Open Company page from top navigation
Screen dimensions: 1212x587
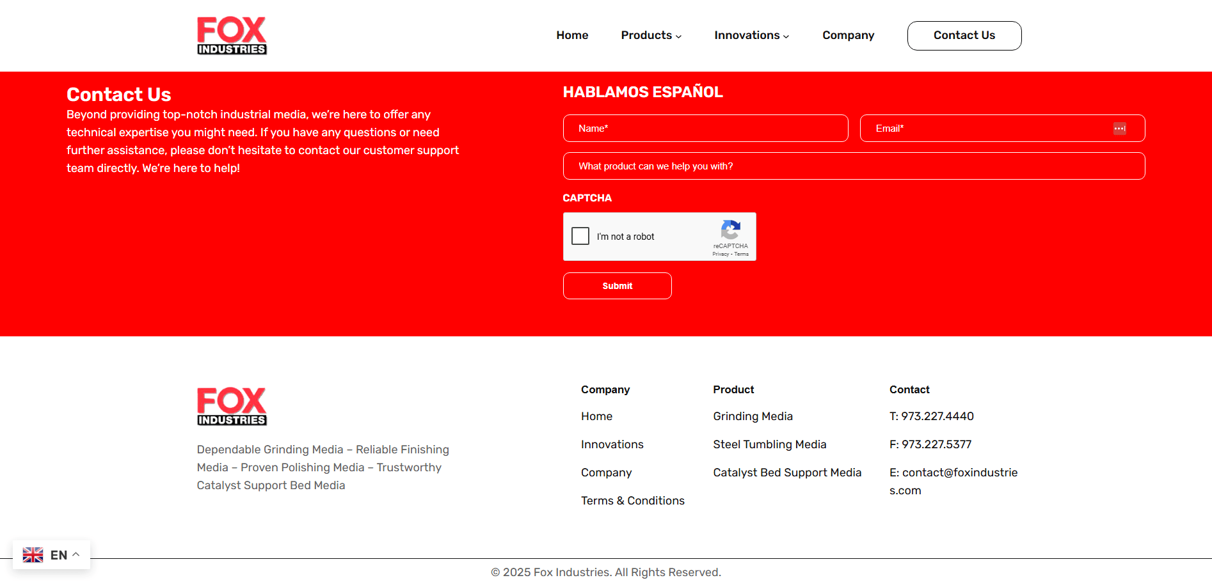tap(848, 36)
